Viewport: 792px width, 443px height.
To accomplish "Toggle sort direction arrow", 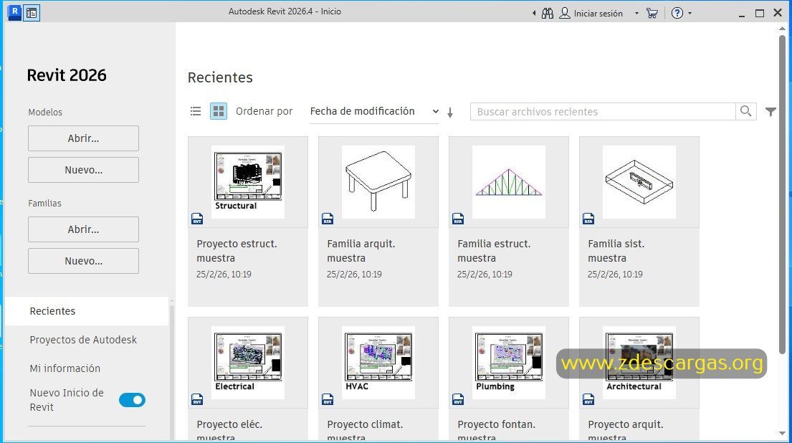I will click(450, 113).
